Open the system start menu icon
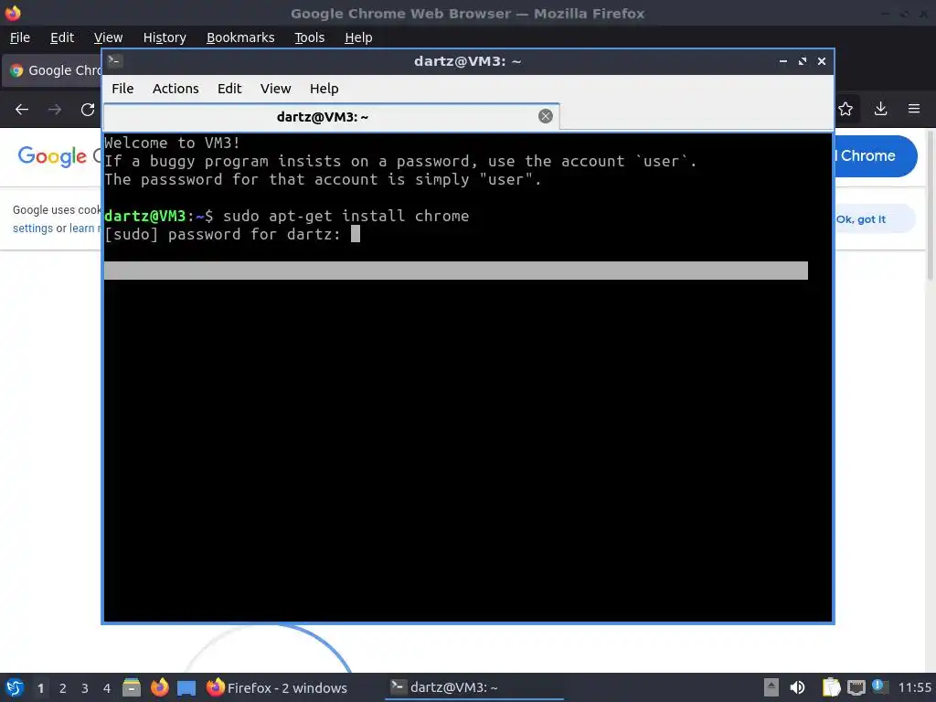Screen dimensions: 936x702 click(x=15, y=687)
